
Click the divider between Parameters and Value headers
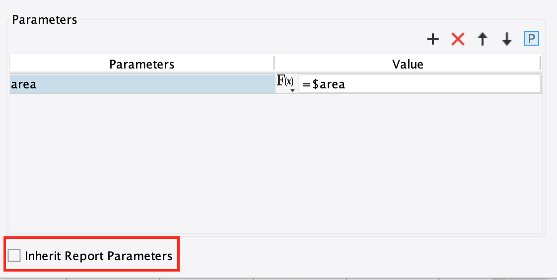point(274,64)
